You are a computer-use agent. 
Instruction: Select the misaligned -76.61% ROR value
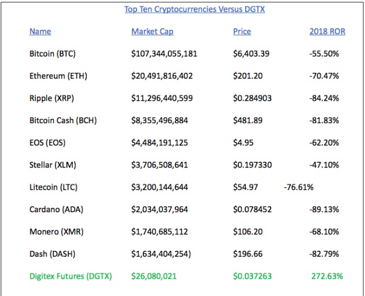tap(298, 187)
